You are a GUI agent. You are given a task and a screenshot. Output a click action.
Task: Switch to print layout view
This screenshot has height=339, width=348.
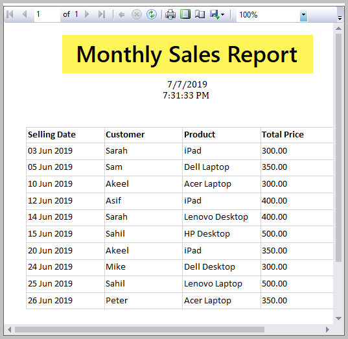(x=185, y=14)
